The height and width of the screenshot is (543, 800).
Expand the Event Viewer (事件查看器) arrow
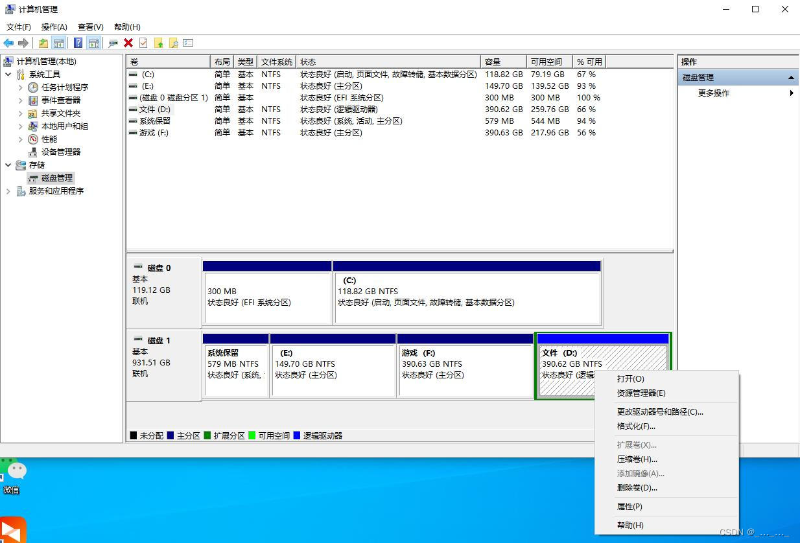click(x=20, y=100)
